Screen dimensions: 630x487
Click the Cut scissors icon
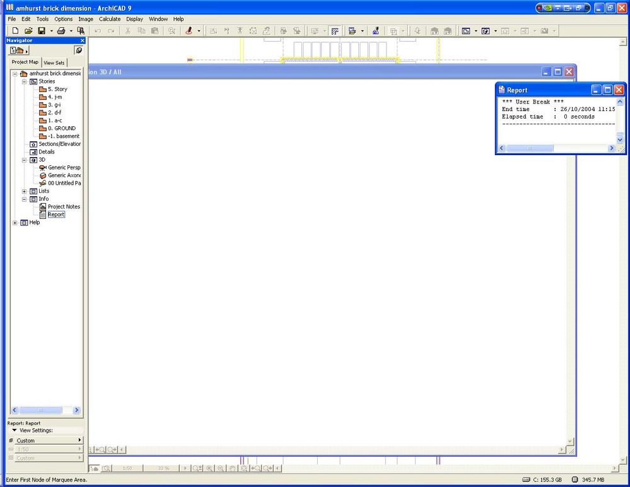[128, 31]
